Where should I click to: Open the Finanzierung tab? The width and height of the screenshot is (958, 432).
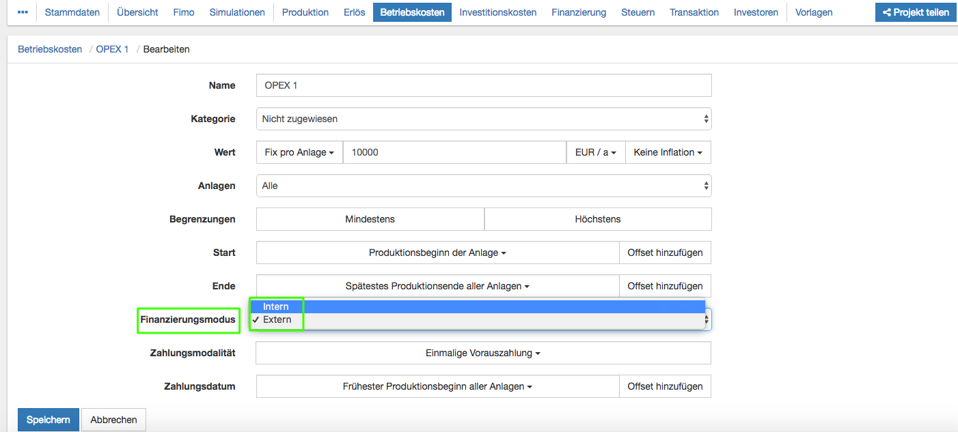coord(579,12)
